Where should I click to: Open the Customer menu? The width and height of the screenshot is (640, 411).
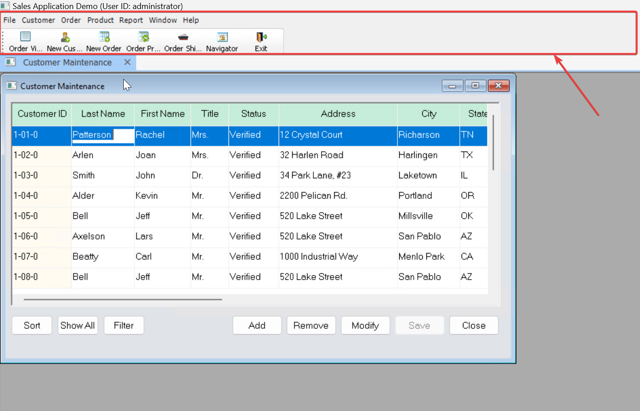pos(38,20)
